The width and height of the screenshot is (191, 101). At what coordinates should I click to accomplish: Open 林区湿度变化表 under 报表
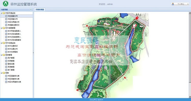pos(13,79)
